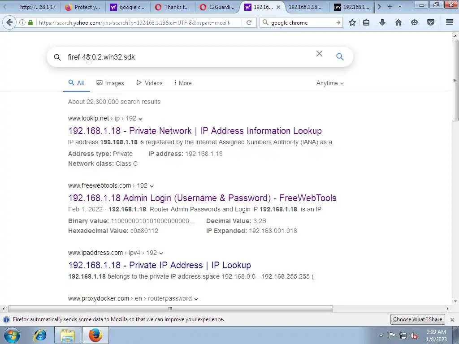Select the Videos search tab
This screenshot has width=459, height=344.
click(x=149, y=83)
